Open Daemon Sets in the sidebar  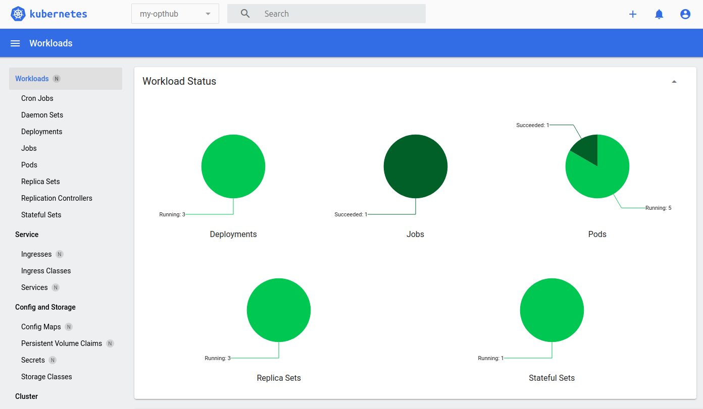[x=42, y=115]
